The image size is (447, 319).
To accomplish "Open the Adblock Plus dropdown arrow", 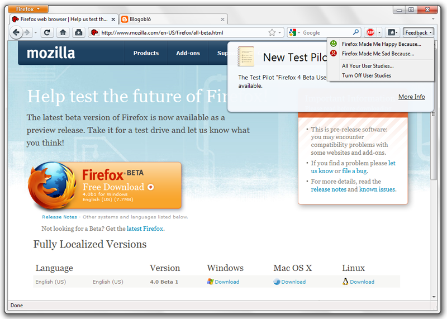I will [379, 32].
